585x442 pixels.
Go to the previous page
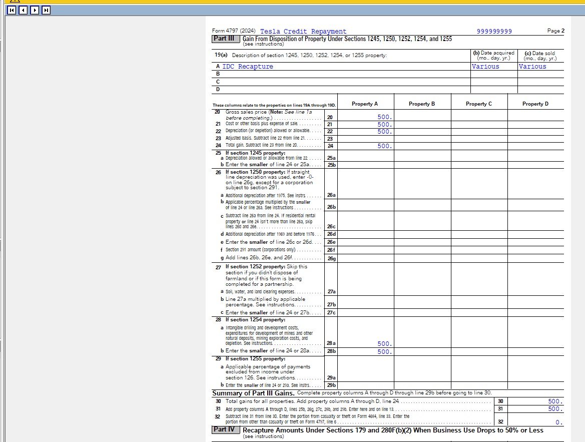point(23,10)
